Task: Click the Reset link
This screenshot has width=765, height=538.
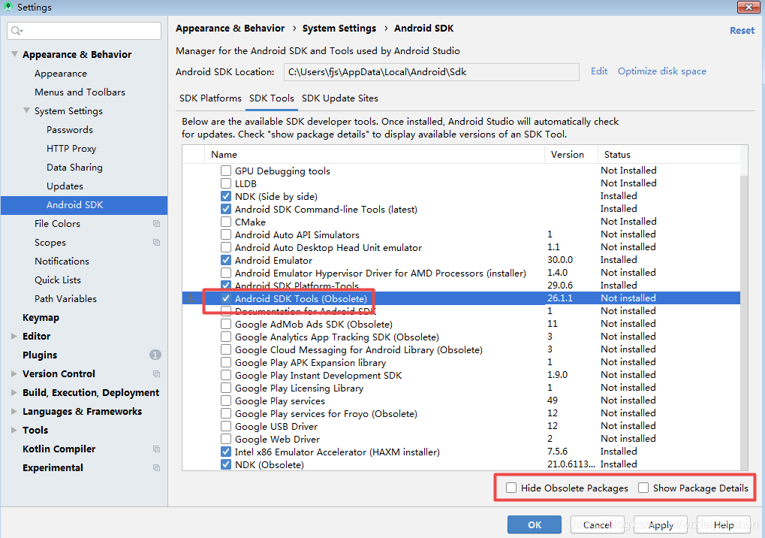Action: tap(742, 30)
